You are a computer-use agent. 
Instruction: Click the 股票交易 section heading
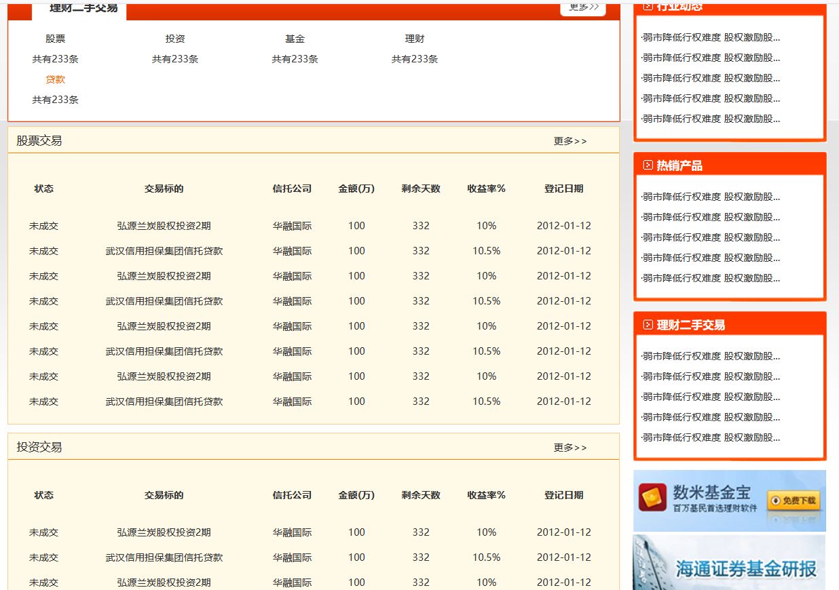[39, 141]
